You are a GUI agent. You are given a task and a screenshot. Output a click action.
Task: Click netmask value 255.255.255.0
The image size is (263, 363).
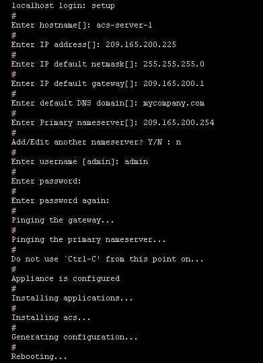[x=174, y=64]
